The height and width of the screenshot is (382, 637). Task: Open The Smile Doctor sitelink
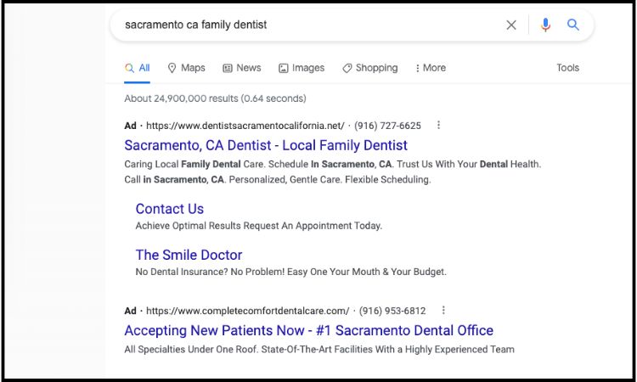(189, 255)
